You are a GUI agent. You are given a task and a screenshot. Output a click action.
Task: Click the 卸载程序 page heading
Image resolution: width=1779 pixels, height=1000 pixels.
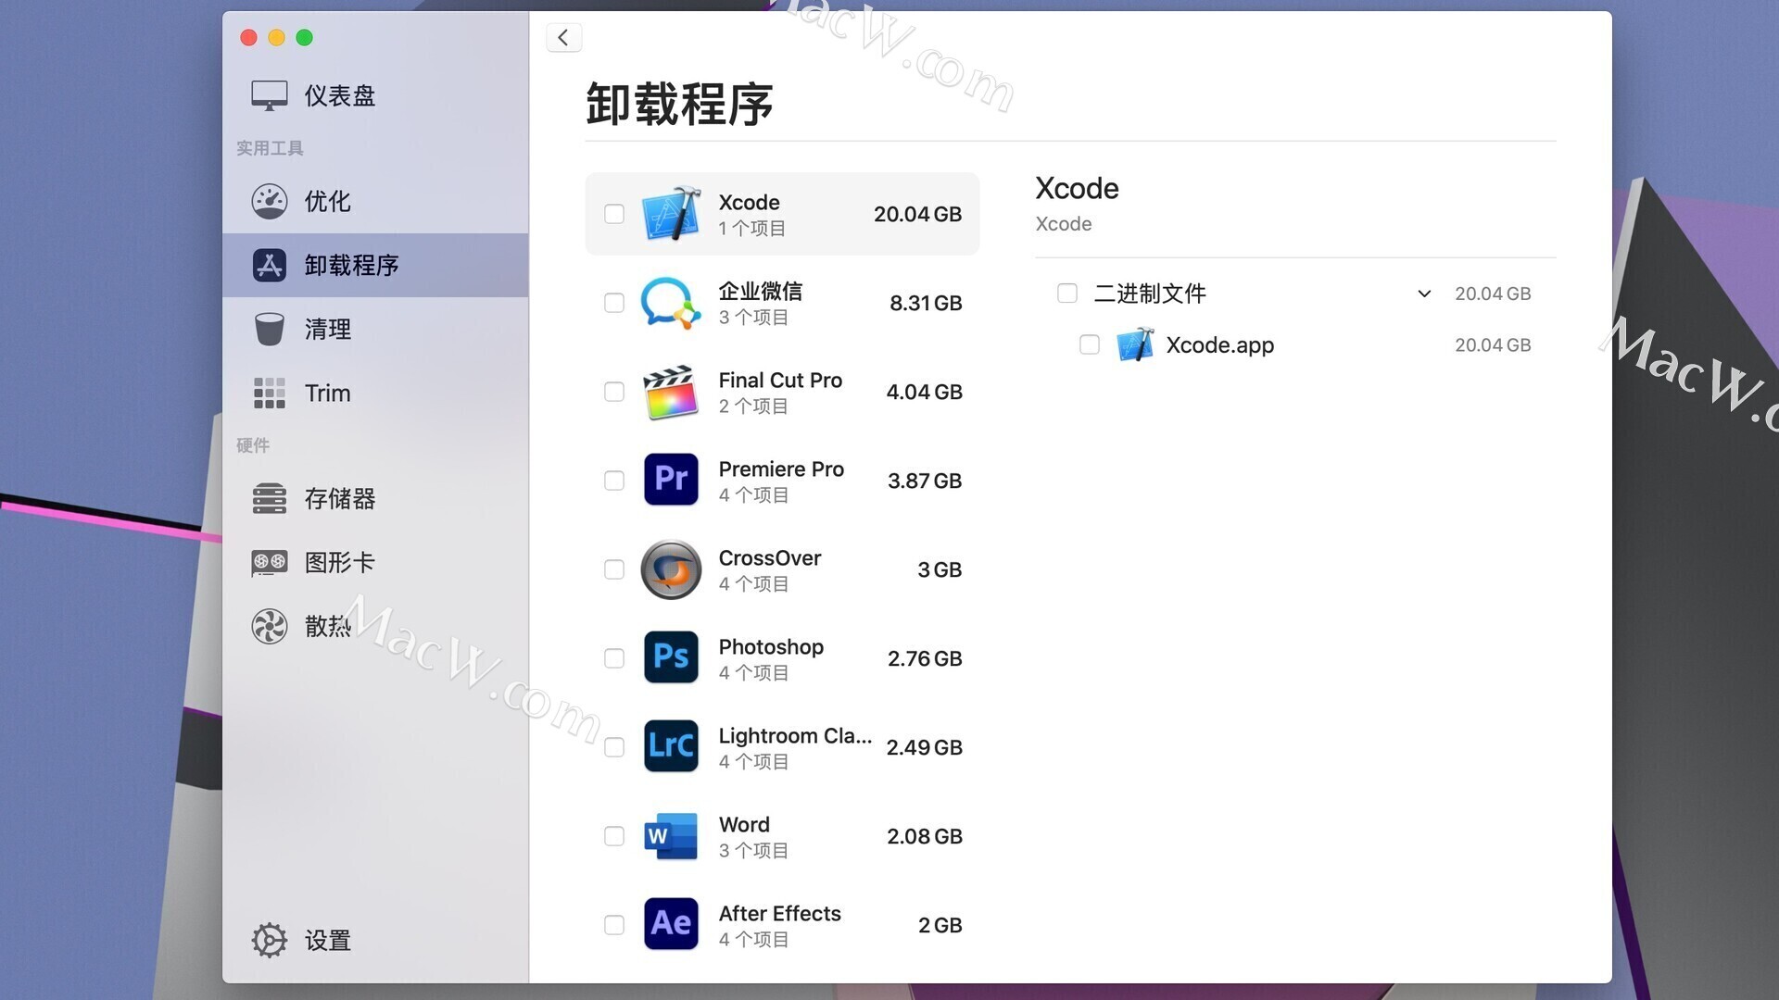pyautogui.click(x=679, y=103)
